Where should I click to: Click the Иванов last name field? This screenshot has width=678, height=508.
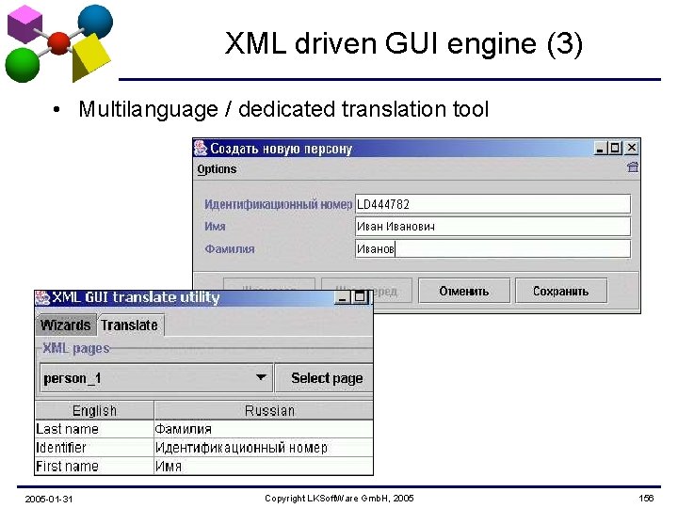(492, 248)
